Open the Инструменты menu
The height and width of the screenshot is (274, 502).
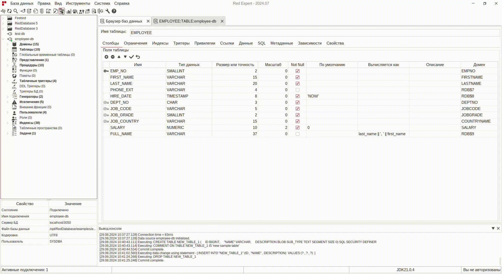[78, 3]
